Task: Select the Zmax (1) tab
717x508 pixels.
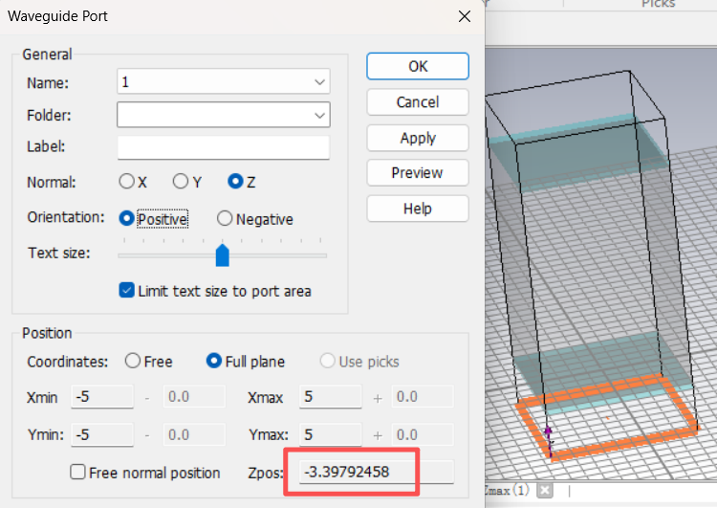Action: pos(507,491)
